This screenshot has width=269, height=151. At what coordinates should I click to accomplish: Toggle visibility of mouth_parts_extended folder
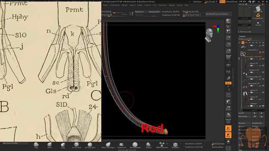tap(263, 52)
